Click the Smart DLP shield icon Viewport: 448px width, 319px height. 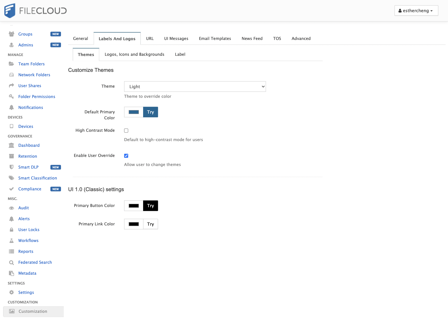point(11,167)
